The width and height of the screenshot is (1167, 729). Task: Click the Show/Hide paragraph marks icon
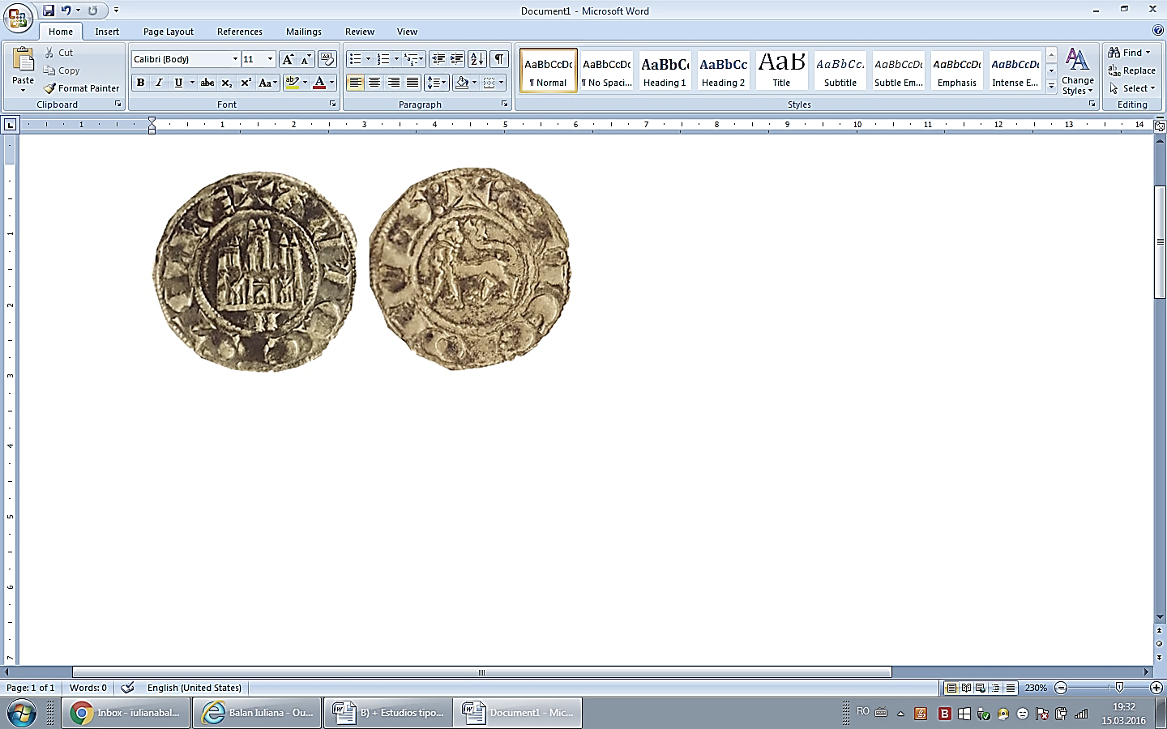pos(499,59)
